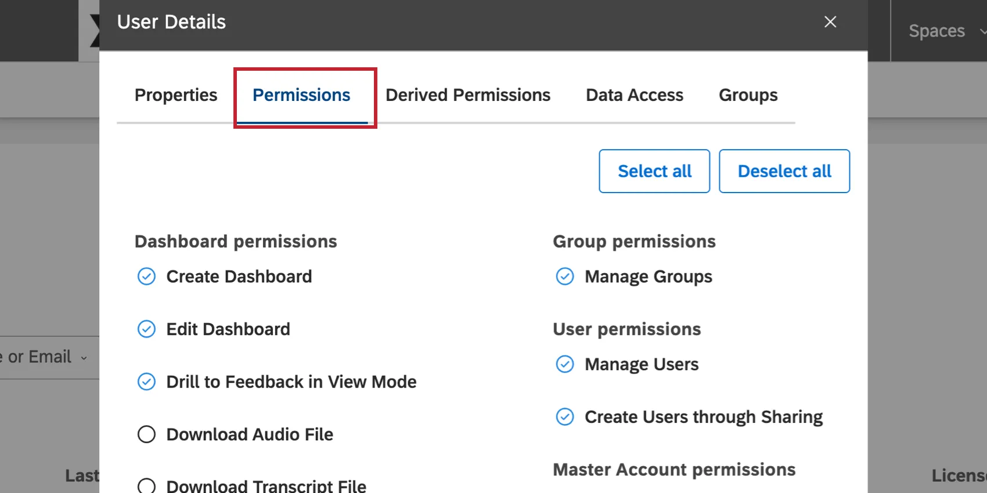Screen dimensions: 987x493
Task: Click the Select all button
Action: click(x=654, y=171)
